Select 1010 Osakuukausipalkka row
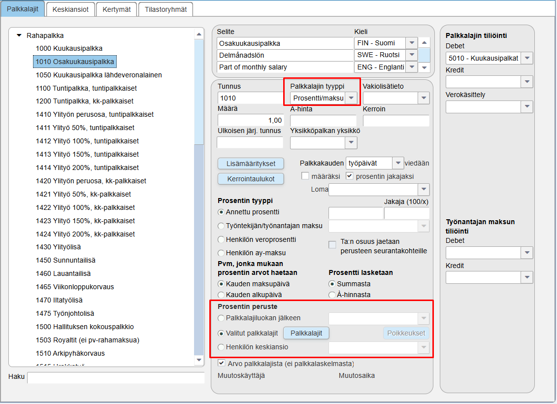The image size is (557, 404). (74, 62)
